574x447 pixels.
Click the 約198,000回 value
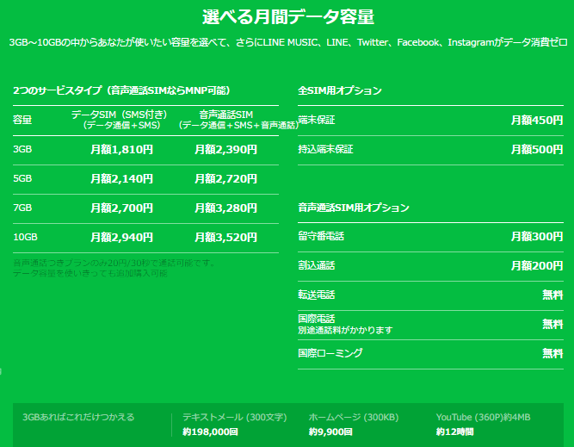(210, 432)
